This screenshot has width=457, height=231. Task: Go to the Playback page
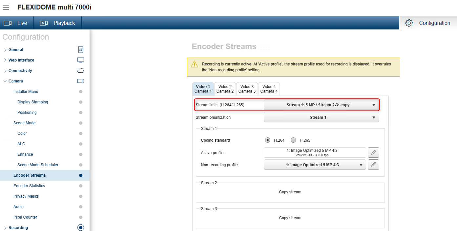[58, 23]
